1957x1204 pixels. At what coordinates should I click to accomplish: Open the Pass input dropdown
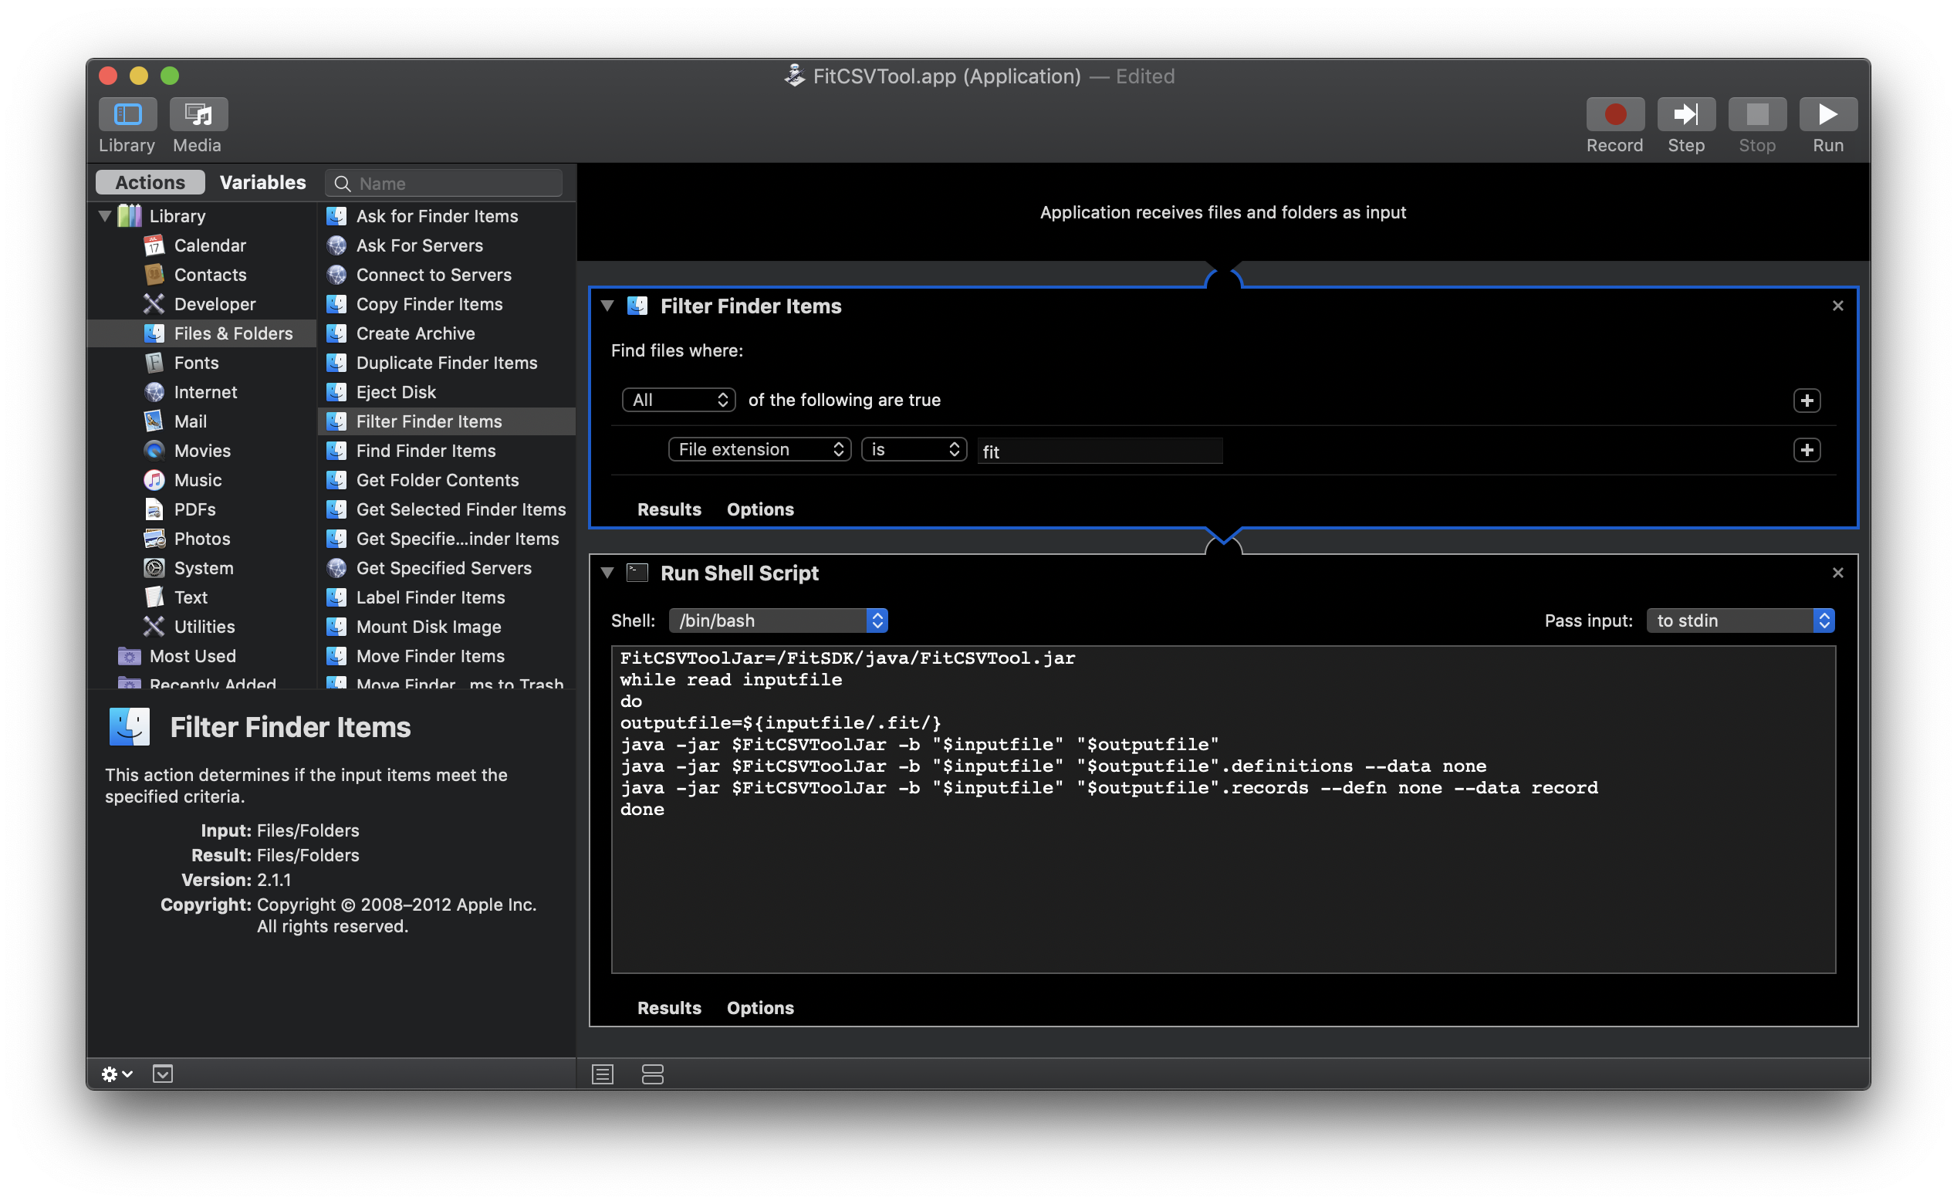tap(1740, 621)
